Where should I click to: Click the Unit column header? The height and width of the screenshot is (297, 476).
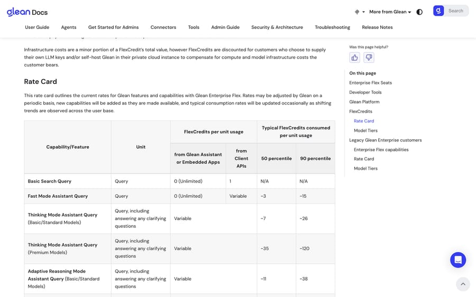tap(141, 147)
